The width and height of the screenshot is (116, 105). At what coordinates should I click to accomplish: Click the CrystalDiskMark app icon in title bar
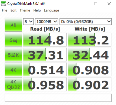tap(3, 4)
